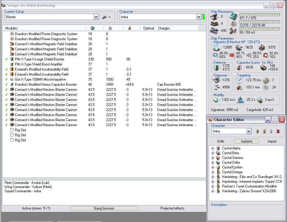The height and width of the screenshot is (222, 287).
Task: Expand the Pashan's Turret Customization Mindlink node
Action: click(x=213, y=186)
